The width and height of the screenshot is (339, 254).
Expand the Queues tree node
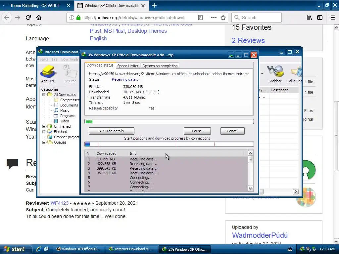point(44,142)
